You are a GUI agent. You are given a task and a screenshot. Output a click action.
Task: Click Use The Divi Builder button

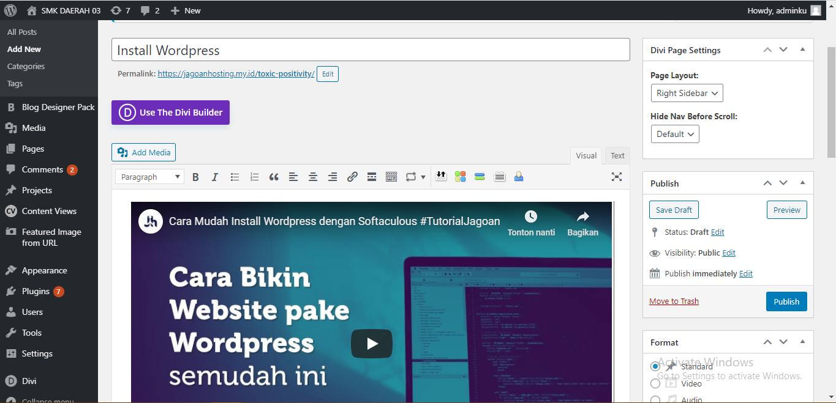170,113
